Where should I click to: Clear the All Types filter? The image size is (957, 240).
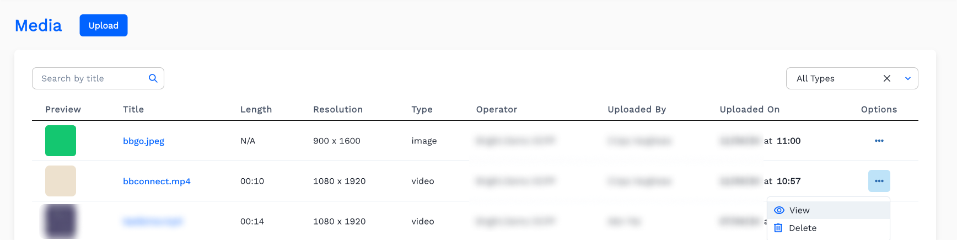(x=886, y=78)
